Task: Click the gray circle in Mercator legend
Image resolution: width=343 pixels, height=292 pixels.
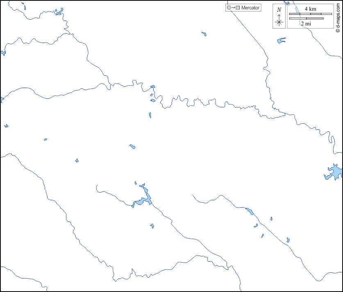Action: click(229, 8)
